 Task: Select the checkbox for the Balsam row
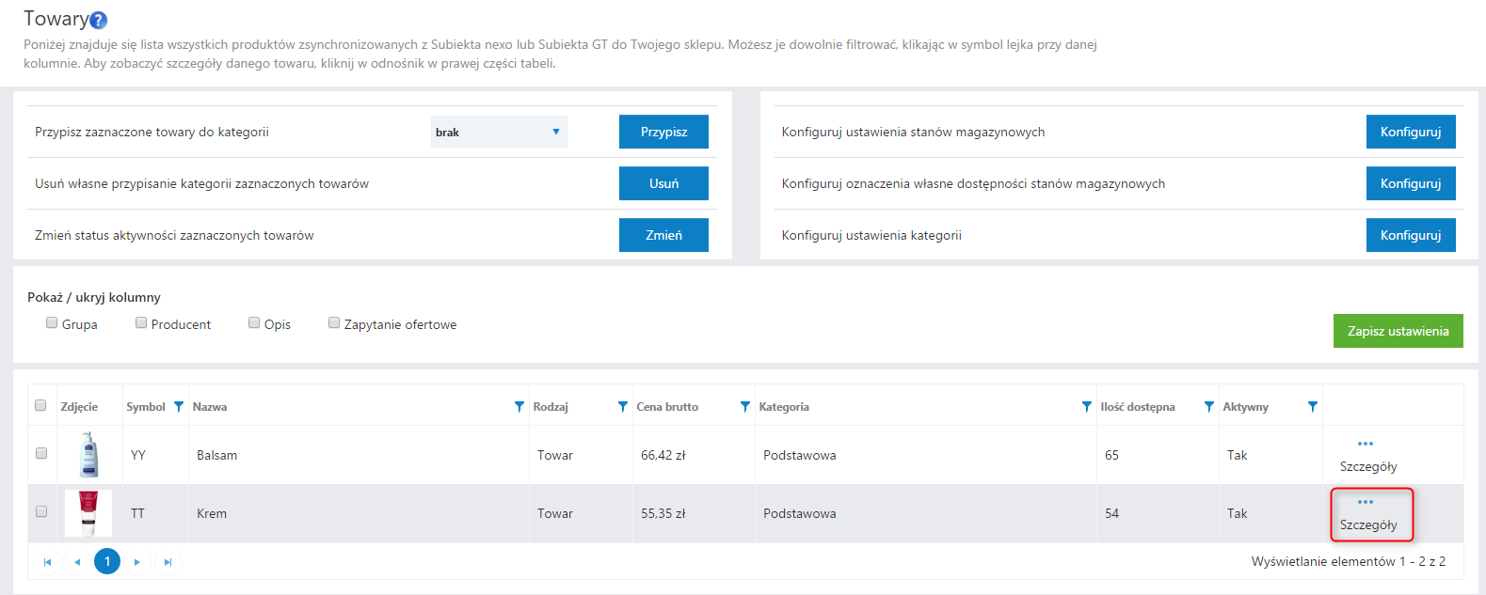pyautogui.click(x=41, y=453)
